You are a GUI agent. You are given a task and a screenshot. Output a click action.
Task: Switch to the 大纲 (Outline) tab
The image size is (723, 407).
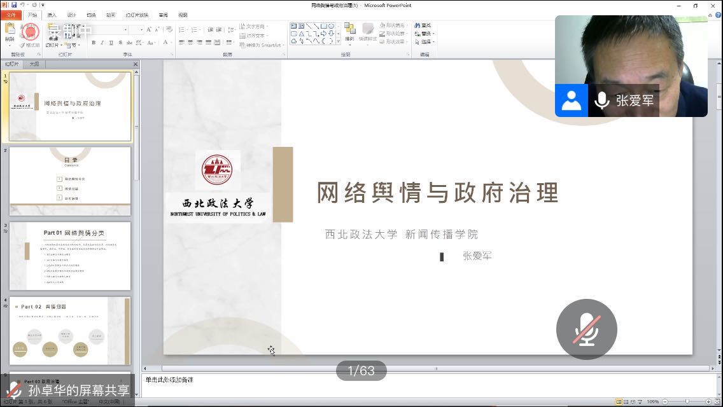34,64
